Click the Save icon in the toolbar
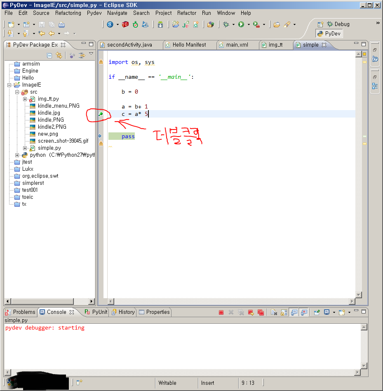Image resolution: width=383 pixels, height=391 pixels. pos(42,25)
